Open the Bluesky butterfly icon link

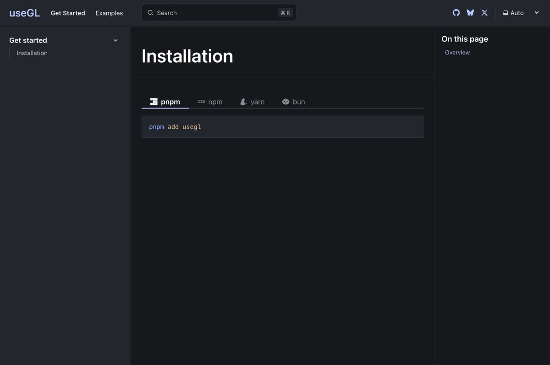click(470, 13)
